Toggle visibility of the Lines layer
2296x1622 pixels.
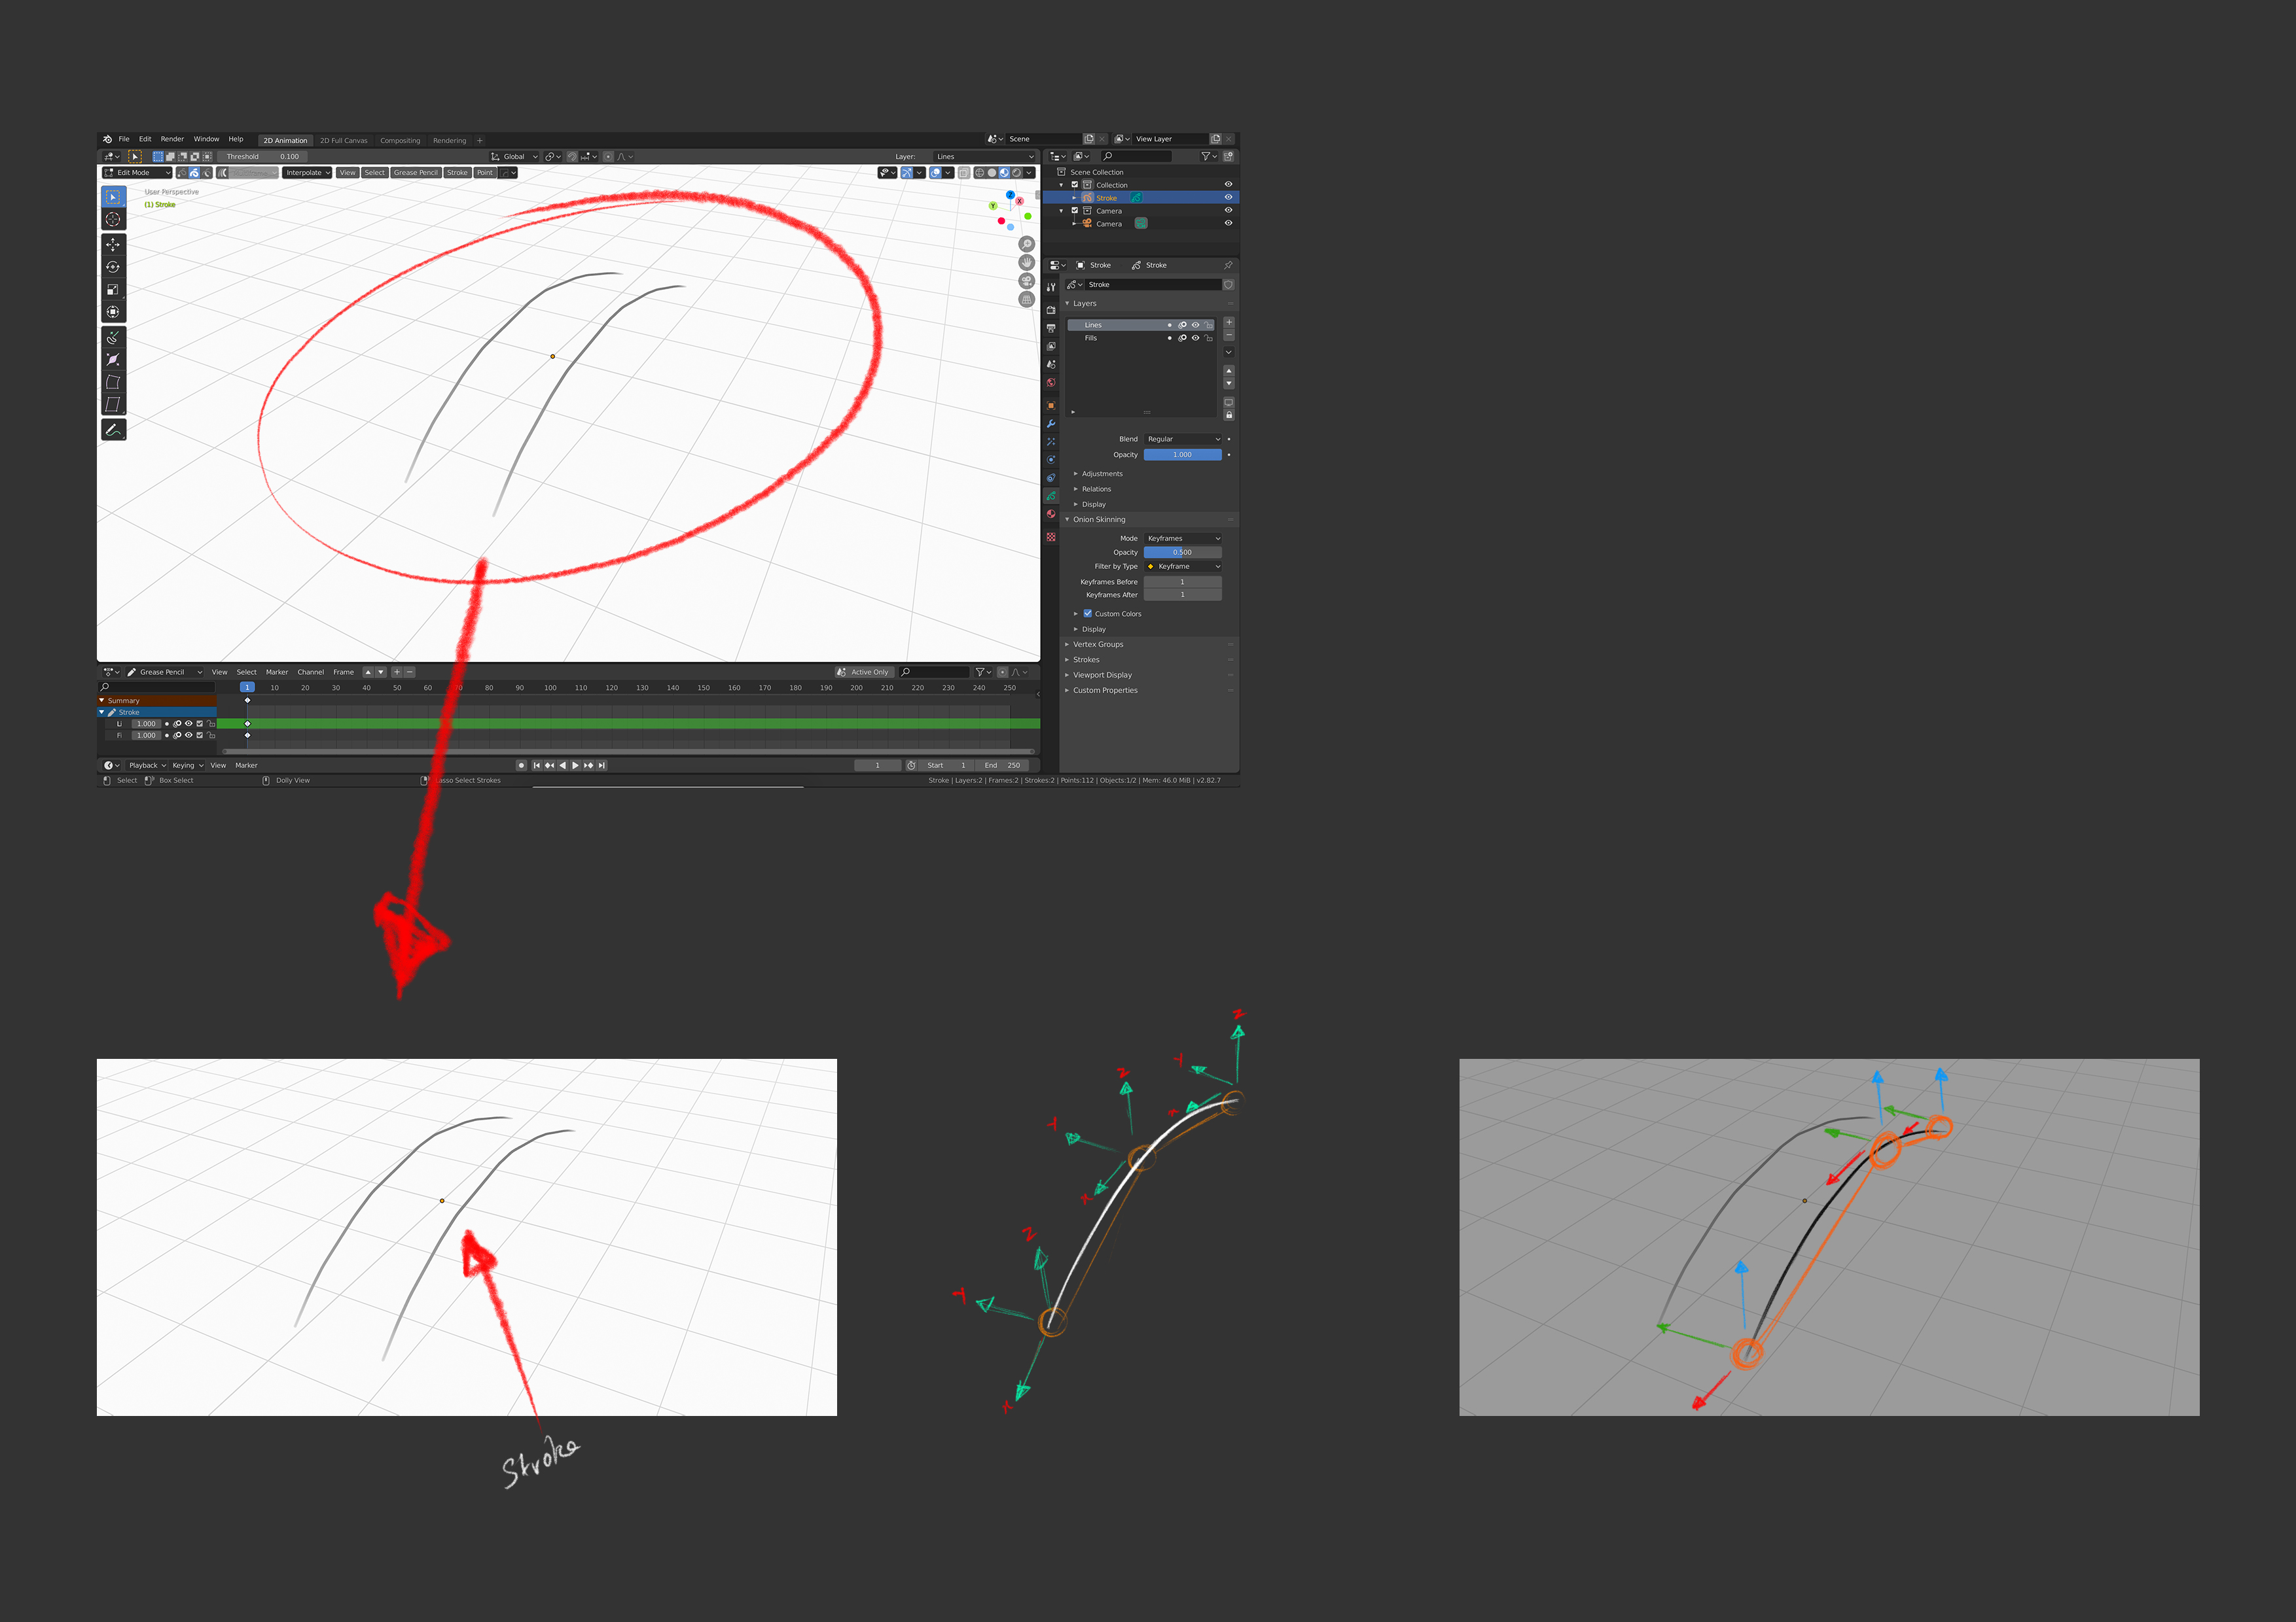point(1195,325)
